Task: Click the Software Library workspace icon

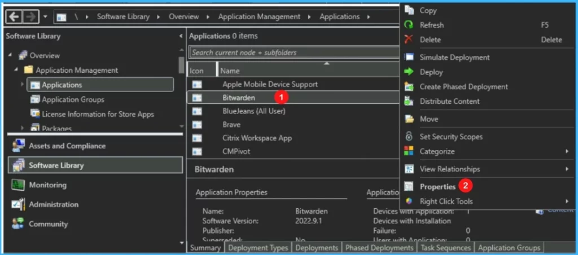Action: (18, 165)
